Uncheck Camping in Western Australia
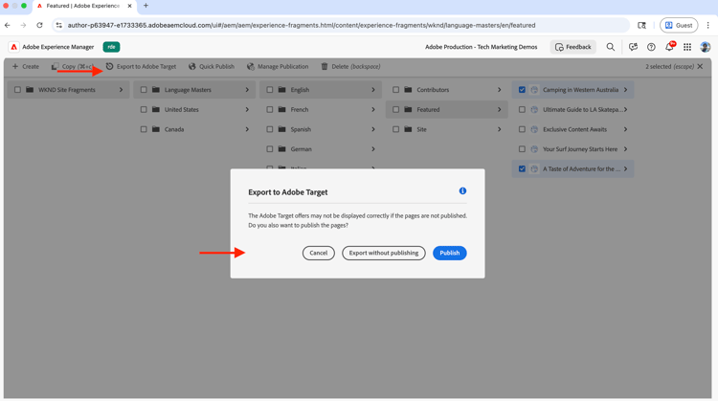718x401 pixels. 522,90
